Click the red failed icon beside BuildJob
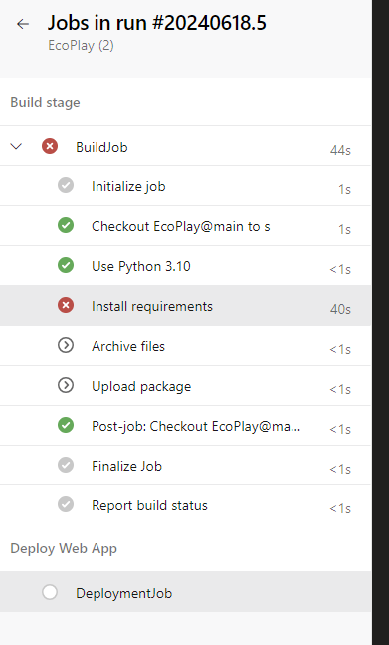Screen dimensions: 389x645 point(50,146)
